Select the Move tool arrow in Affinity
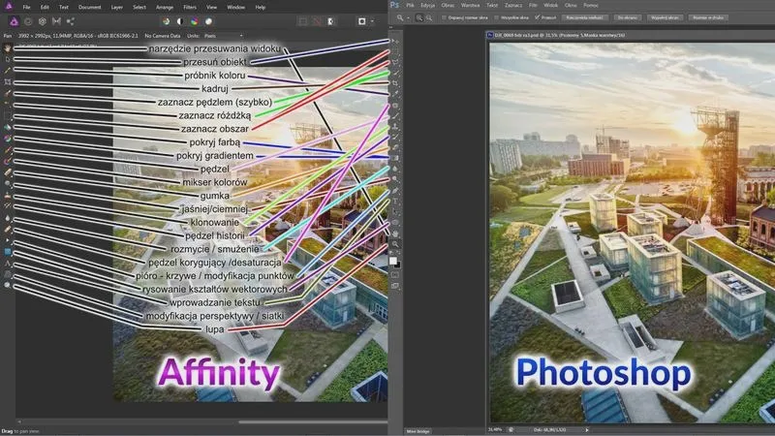775x436 pixels. (8, 59)
